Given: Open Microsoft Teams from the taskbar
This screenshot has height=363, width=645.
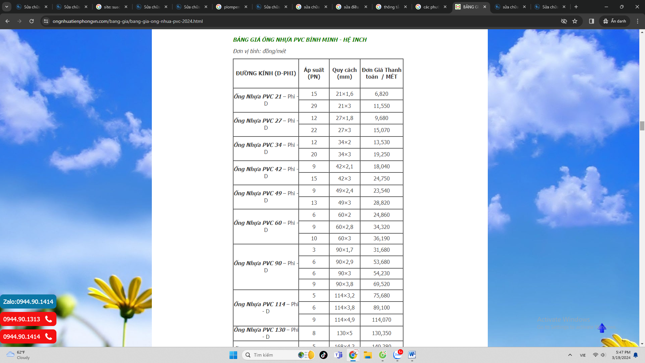Looking at the screenshot, I should (338, 355).
